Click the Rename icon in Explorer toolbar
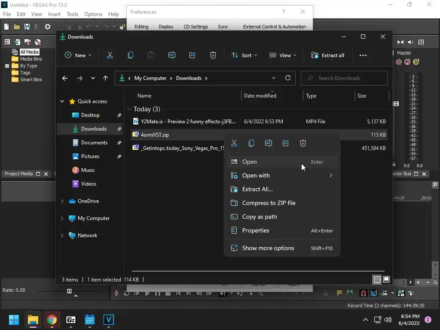Image resolution: width=440 pixels, height=330 pixels. coord(172,55)
